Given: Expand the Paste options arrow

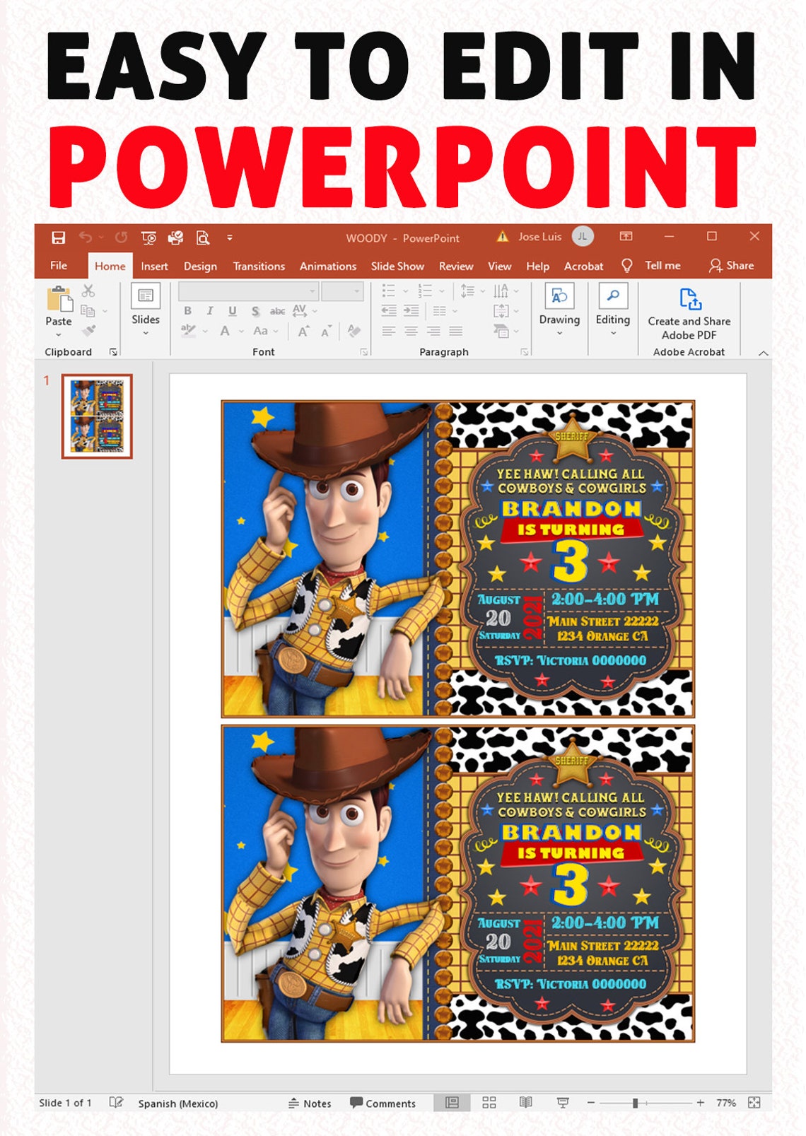Looking at the screenshot, I should tap(58, 334).
